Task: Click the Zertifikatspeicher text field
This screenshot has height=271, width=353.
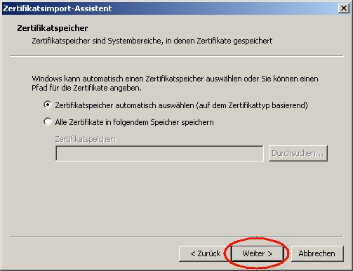Action: [x=159, y=154]
